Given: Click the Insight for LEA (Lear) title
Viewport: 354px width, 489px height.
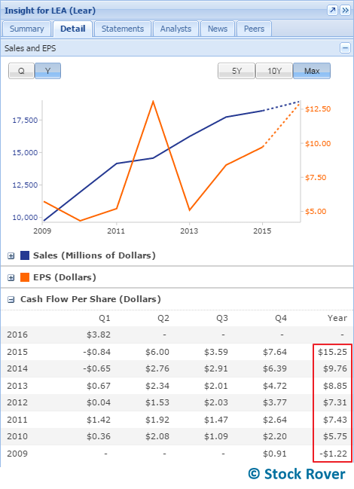Looking at the screenshot, I should [x=50, y=11].
